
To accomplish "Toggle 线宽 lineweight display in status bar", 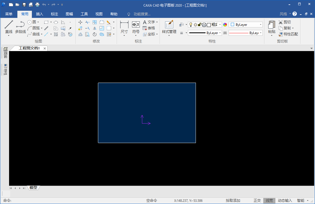I will pyautogui.click(x=269, y=201).
